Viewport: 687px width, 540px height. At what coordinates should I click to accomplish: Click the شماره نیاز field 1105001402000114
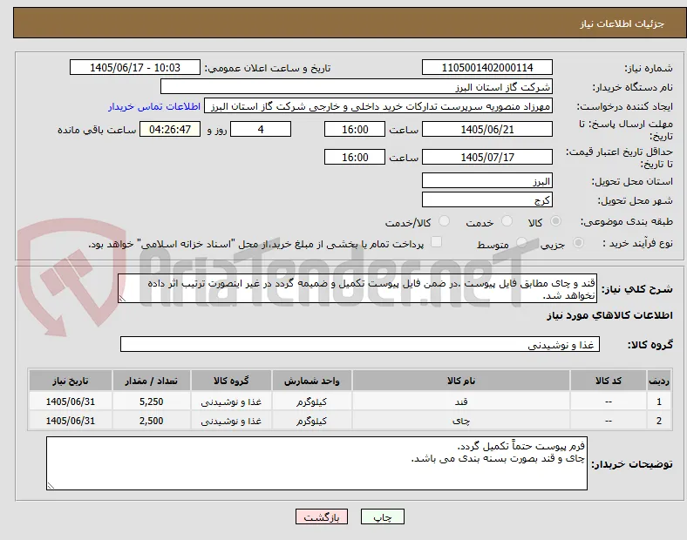click(487, 67)
